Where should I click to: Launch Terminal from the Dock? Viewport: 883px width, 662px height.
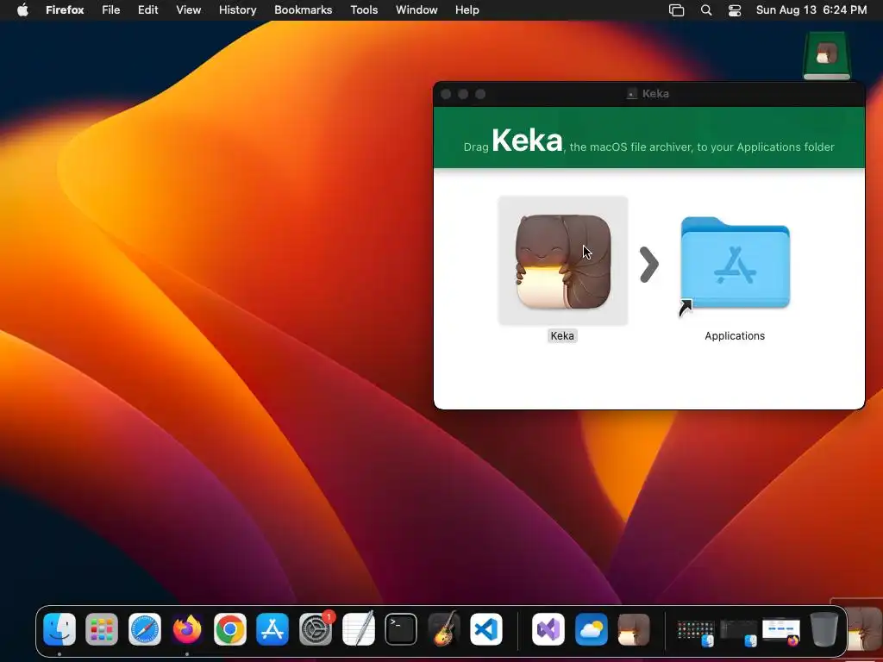click(x=401, y=629)
